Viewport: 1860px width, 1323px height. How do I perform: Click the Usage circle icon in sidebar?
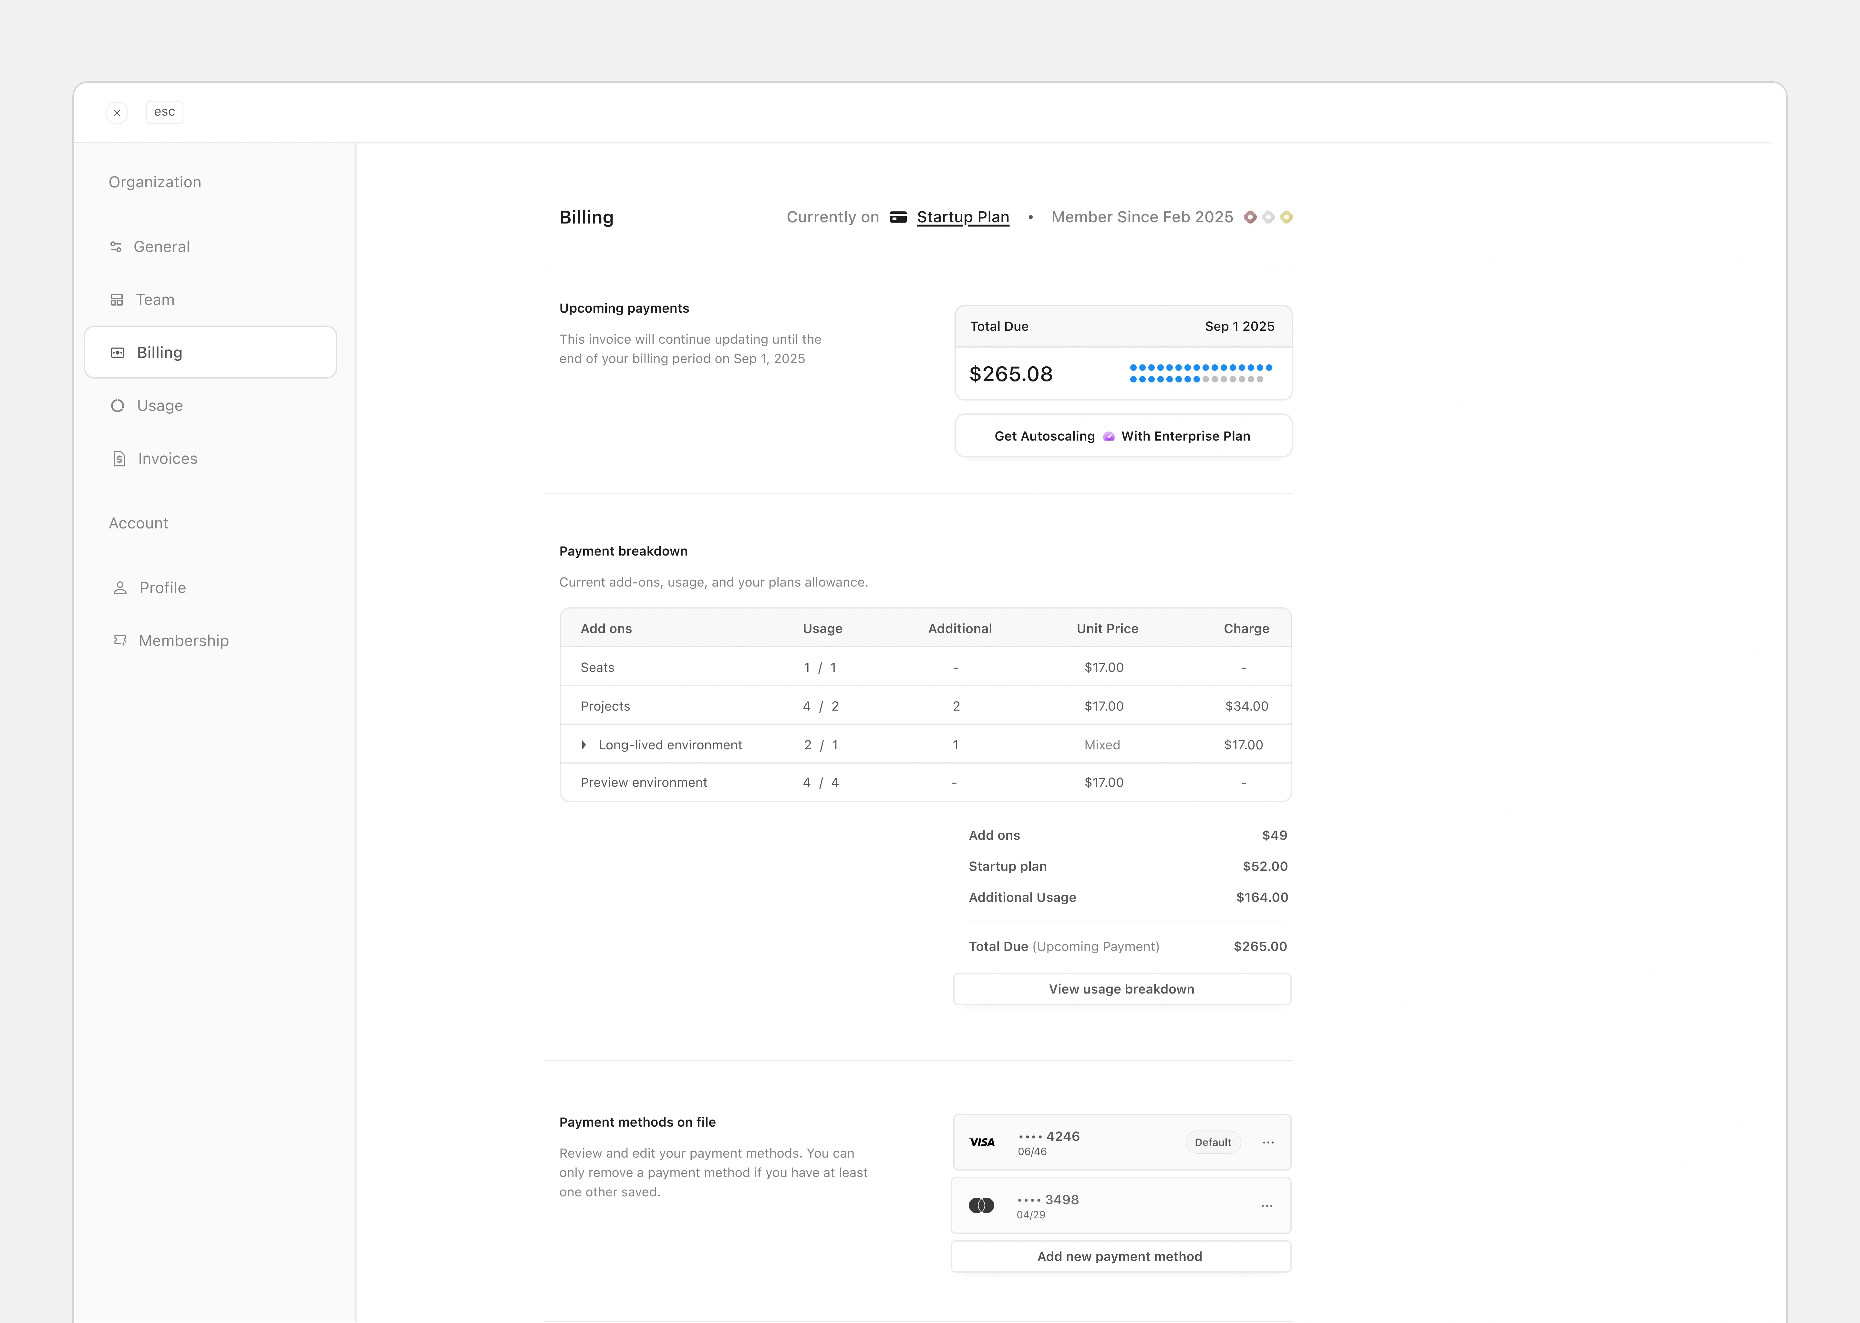pyautogui.click(x=117, y=406)
